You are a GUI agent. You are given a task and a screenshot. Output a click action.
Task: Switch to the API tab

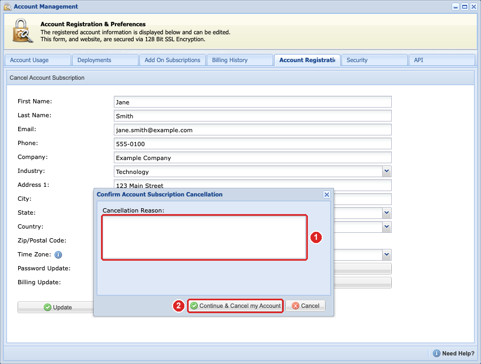[442, 60]
